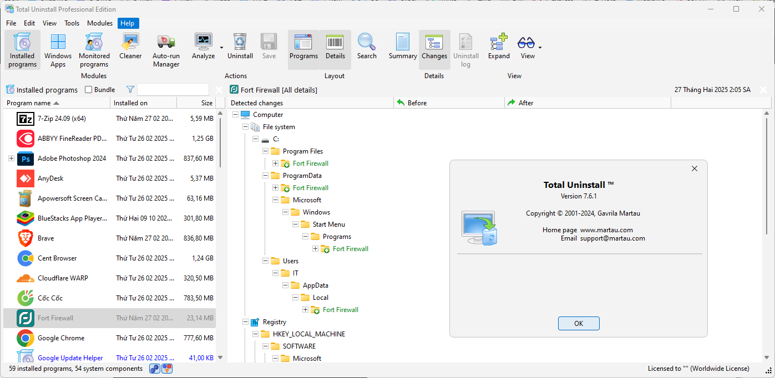Close the About dialog with X
The height and width of the screenshot is (378, 775).
(694, 168)
